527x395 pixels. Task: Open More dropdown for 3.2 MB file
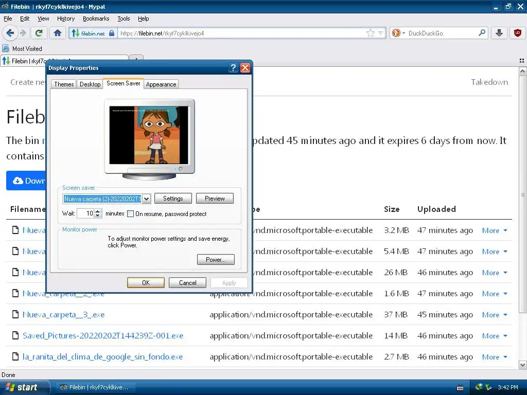click(x=495, y=230)
